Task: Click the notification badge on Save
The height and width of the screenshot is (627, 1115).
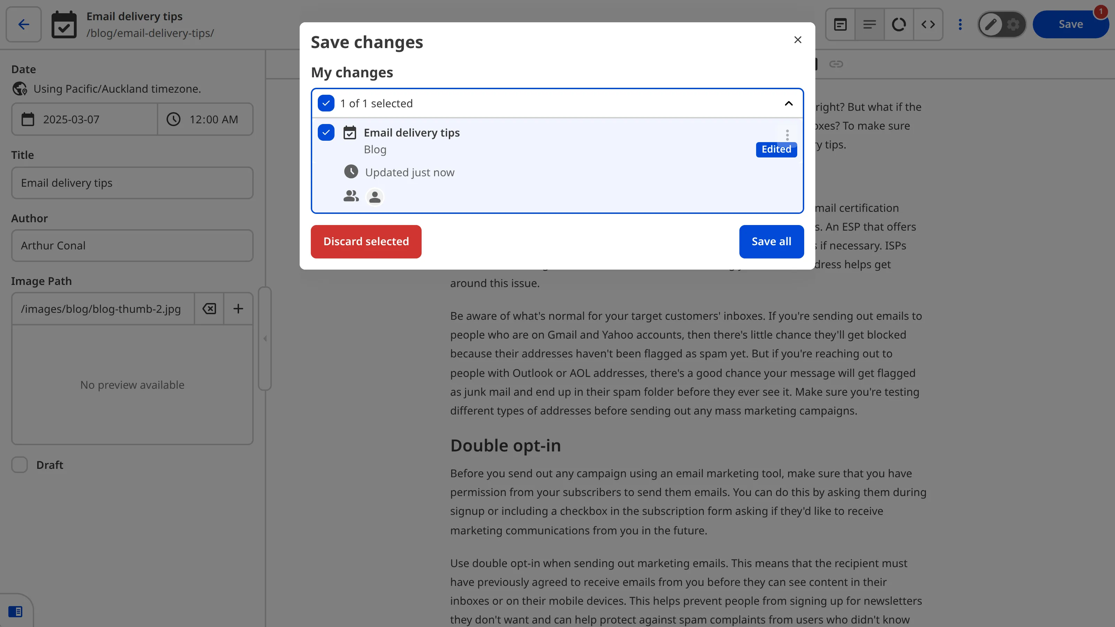Action: [1100, 11]
